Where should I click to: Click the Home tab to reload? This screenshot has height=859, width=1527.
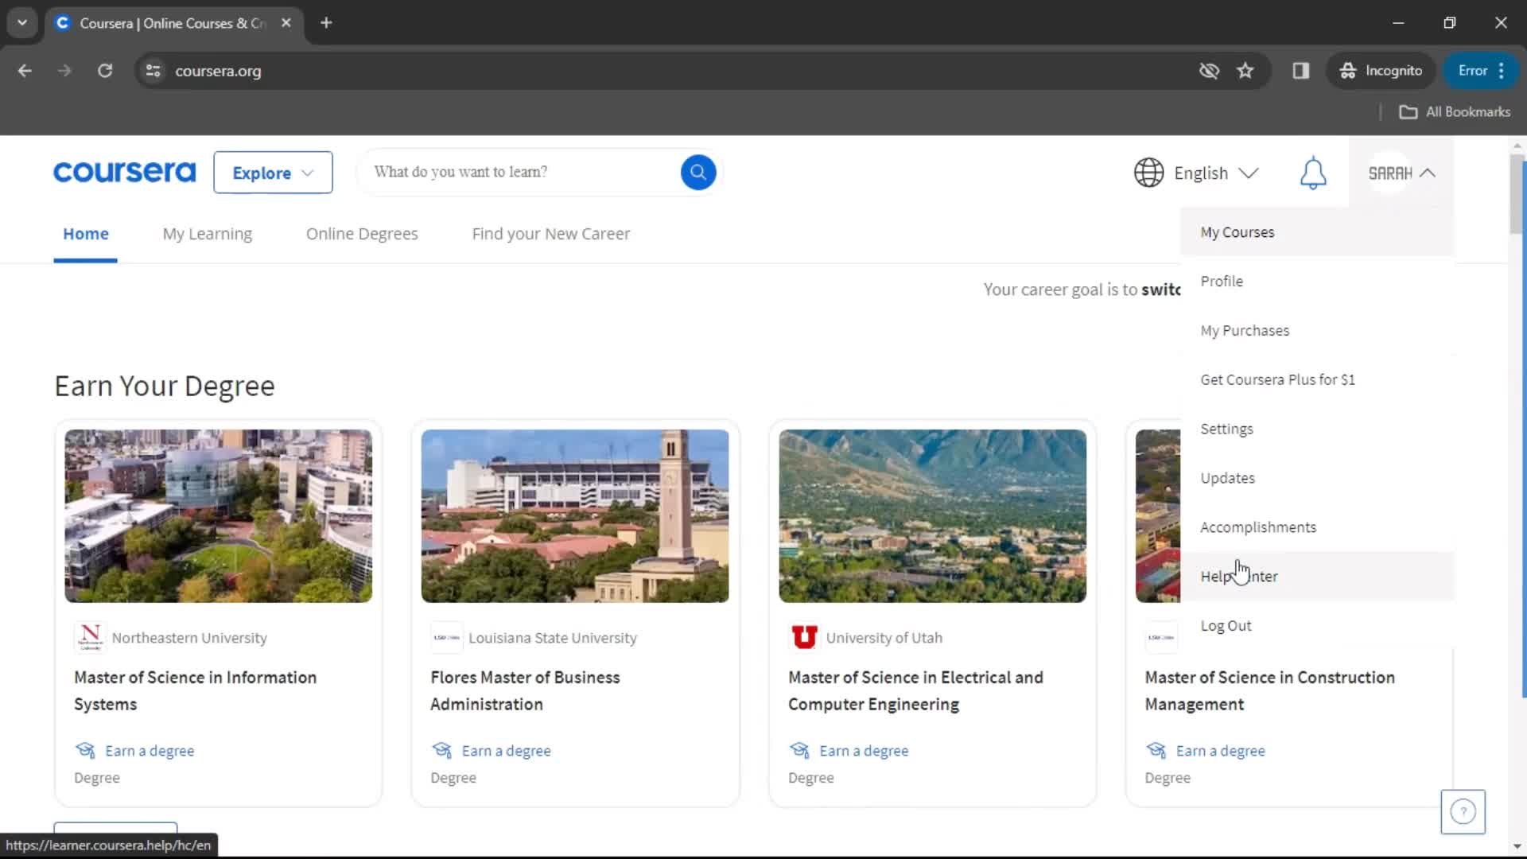point(85,233)
